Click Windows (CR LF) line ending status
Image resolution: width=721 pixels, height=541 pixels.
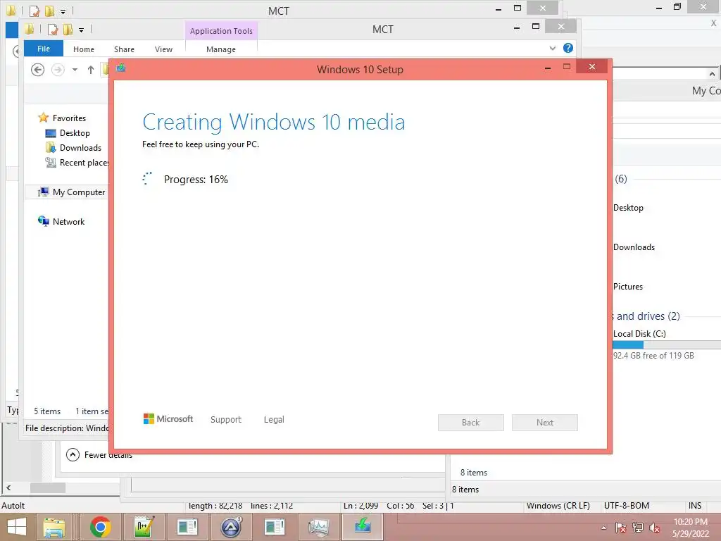click(558, 506)
